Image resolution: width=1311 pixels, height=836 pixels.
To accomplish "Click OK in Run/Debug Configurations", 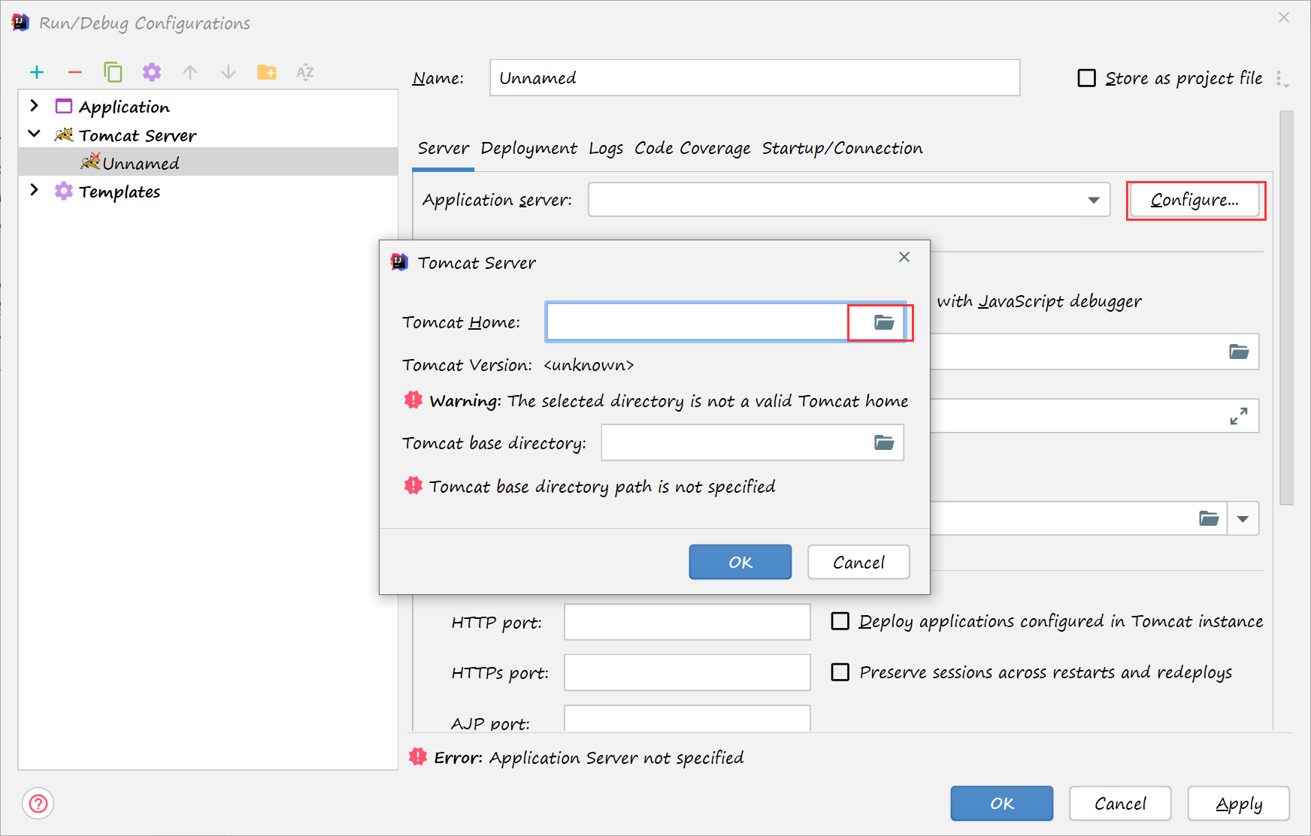I will pyautogui.click(x=1001, y=804).
